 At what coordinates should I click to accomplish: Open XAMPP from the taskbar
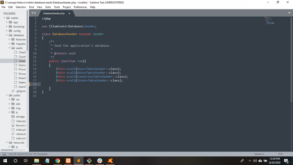point(68,161)
